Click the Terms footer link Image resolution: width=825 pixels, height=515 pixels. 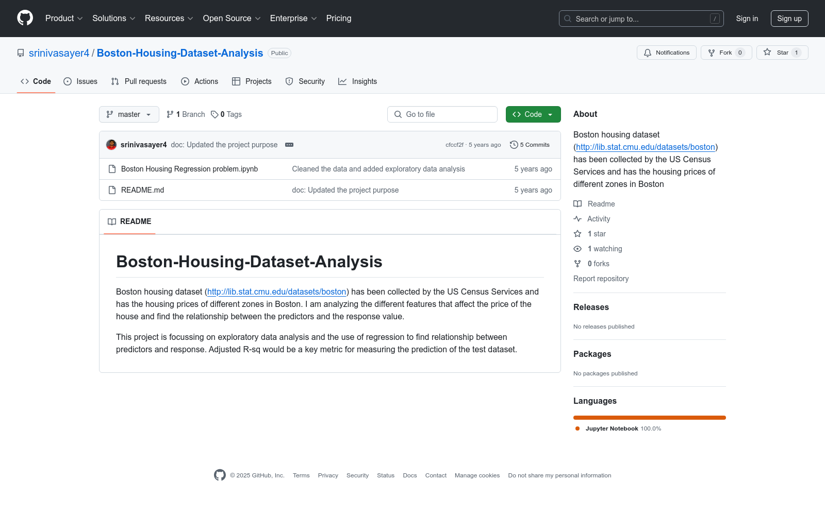click(x=301, y=475)
